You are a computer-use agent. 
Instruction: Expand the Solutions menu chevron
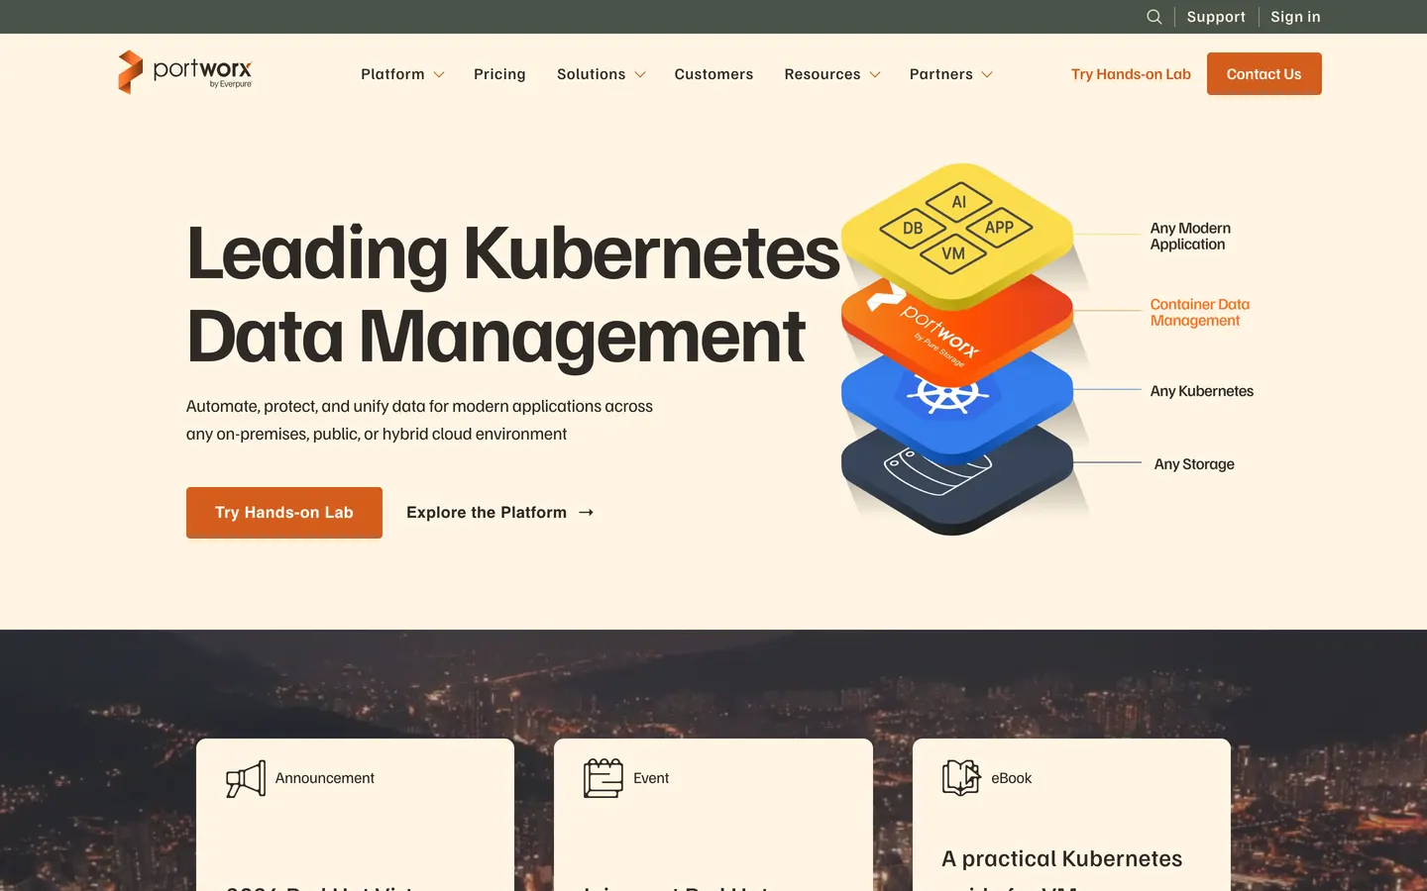[x=640, y=74]
